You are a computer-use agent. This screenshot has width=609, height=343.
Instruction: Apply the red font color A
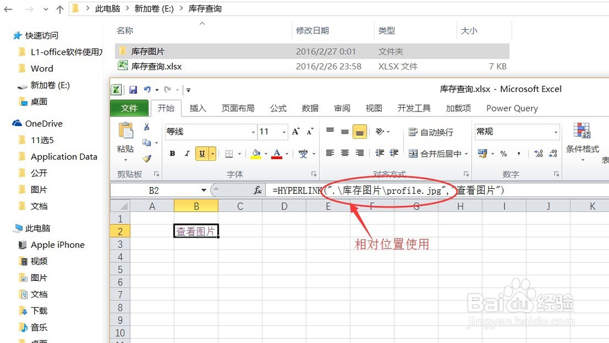[276, 154]
